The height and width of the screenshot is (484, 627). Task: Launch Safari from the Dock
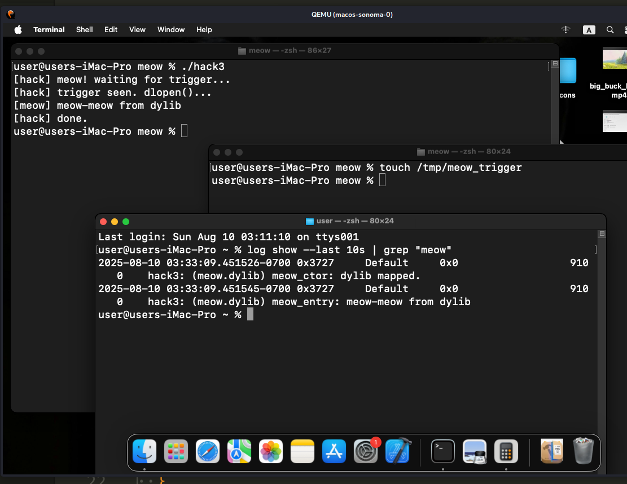208,451
